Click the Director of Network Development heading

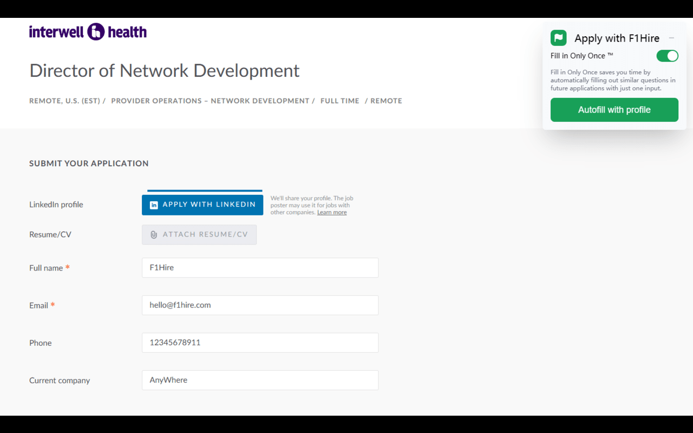(x=164, y=70)
